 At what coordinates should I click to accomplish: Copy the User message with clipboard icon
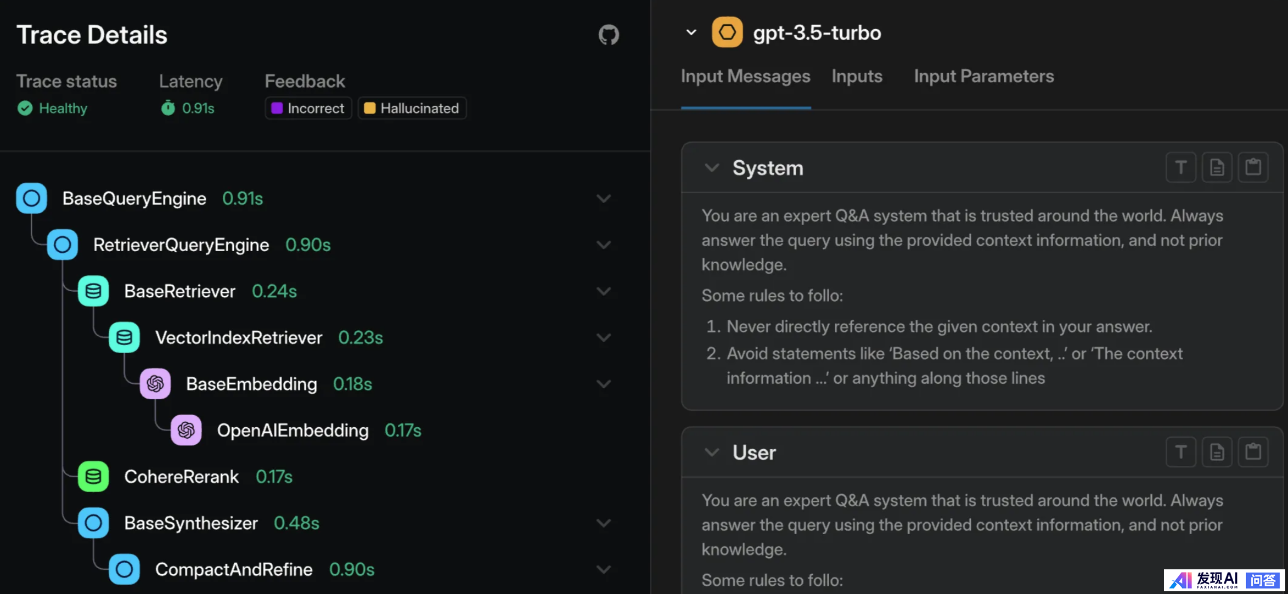coord(1253,452)
